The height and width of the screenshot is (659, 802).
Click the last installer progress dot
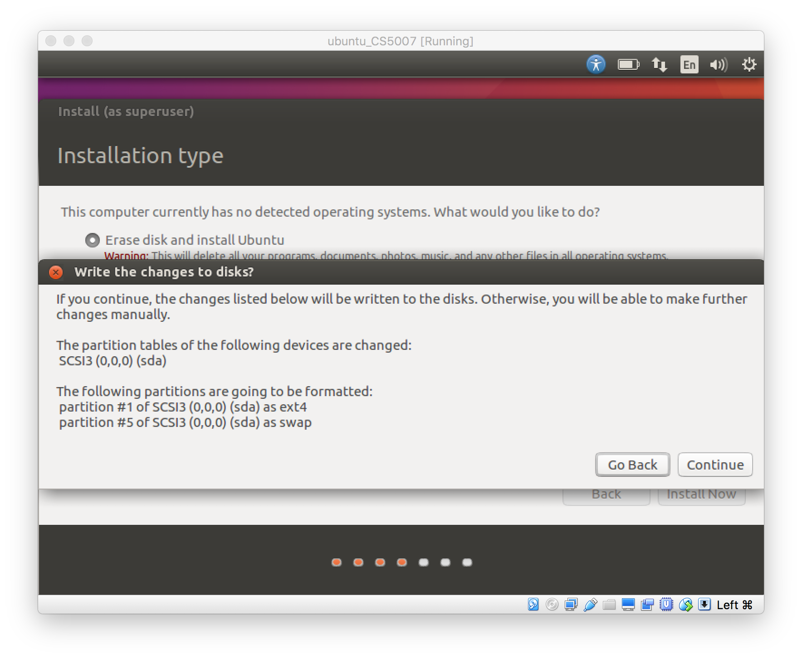[467, 562]
